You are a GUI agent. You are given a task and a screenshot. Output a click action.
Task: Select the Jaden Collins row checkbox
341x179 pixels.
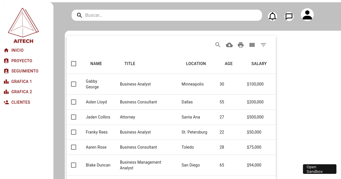[74, 117]
